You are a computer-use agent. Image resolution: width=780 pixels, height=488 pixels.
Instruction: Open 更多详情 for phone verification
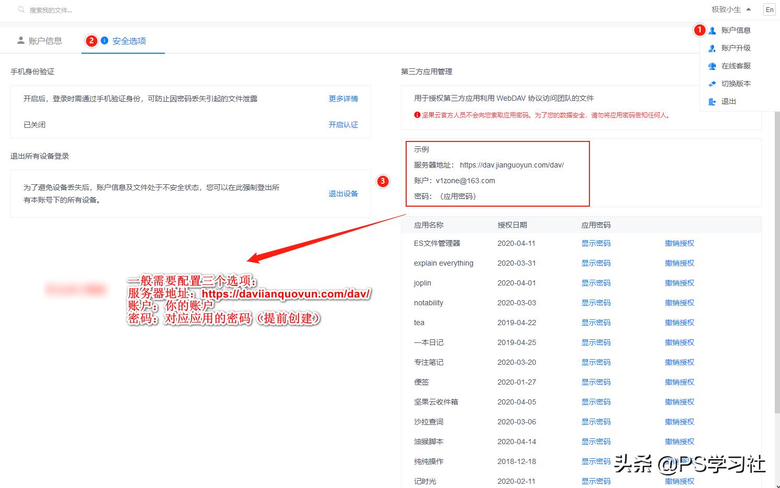(x=343, y=98)
